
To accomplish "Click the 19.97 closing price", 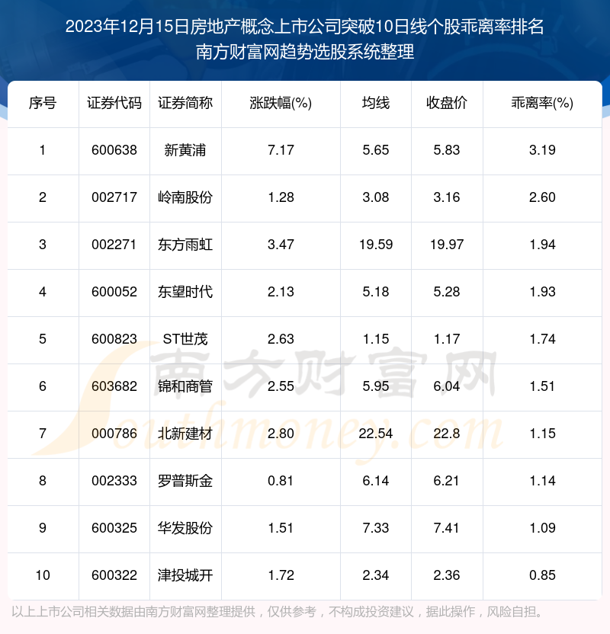I will tap(447, 245).
